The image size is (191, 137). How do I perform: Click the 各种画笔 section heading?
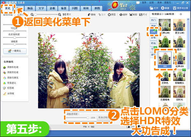[x=9, y=62]
